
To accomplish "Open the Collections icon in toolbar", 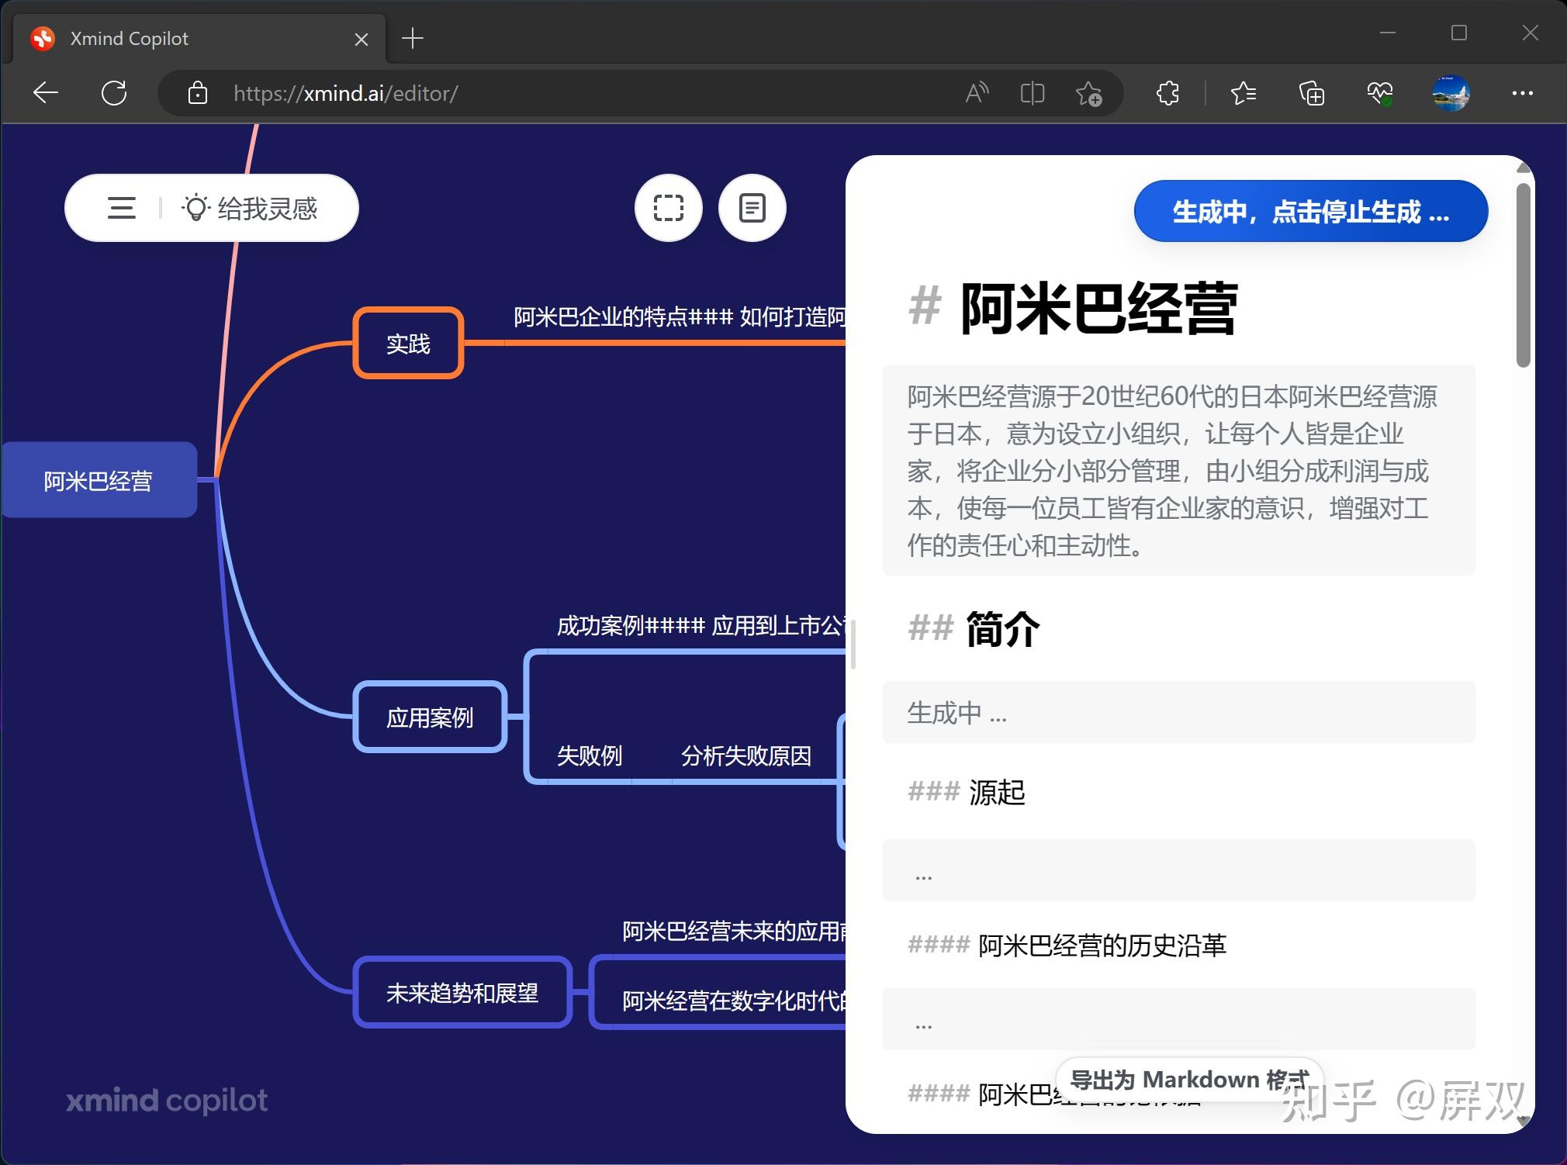I will click(x=1310, y=93).
